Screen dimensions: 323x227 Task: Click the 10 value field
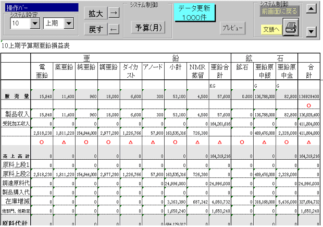(20, 23)
